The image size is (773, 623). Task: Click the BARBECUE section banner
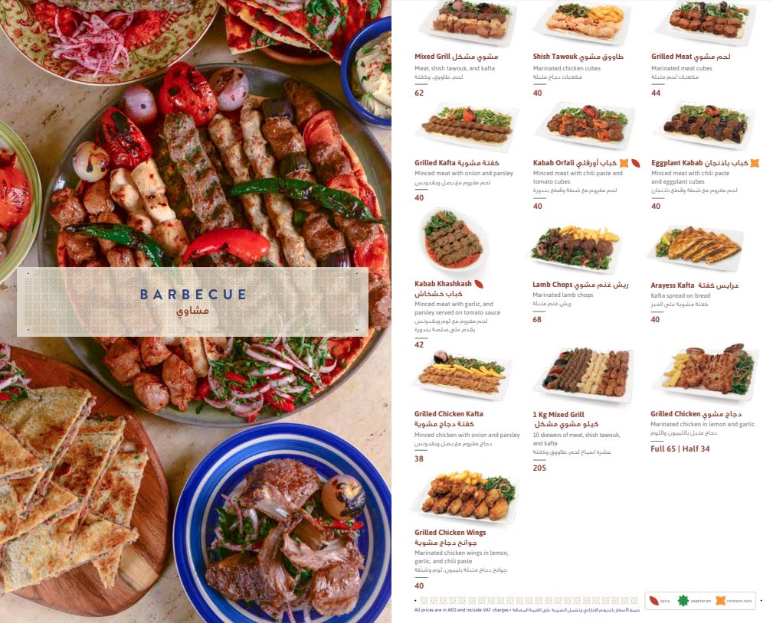pos(193,302)
